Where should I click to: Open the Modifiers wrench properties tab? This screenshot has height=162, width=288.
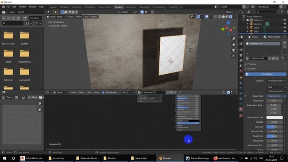[x=241, y=83]
